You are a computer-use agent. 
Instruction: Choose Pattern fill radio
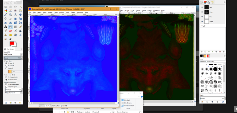coord(6,68)
